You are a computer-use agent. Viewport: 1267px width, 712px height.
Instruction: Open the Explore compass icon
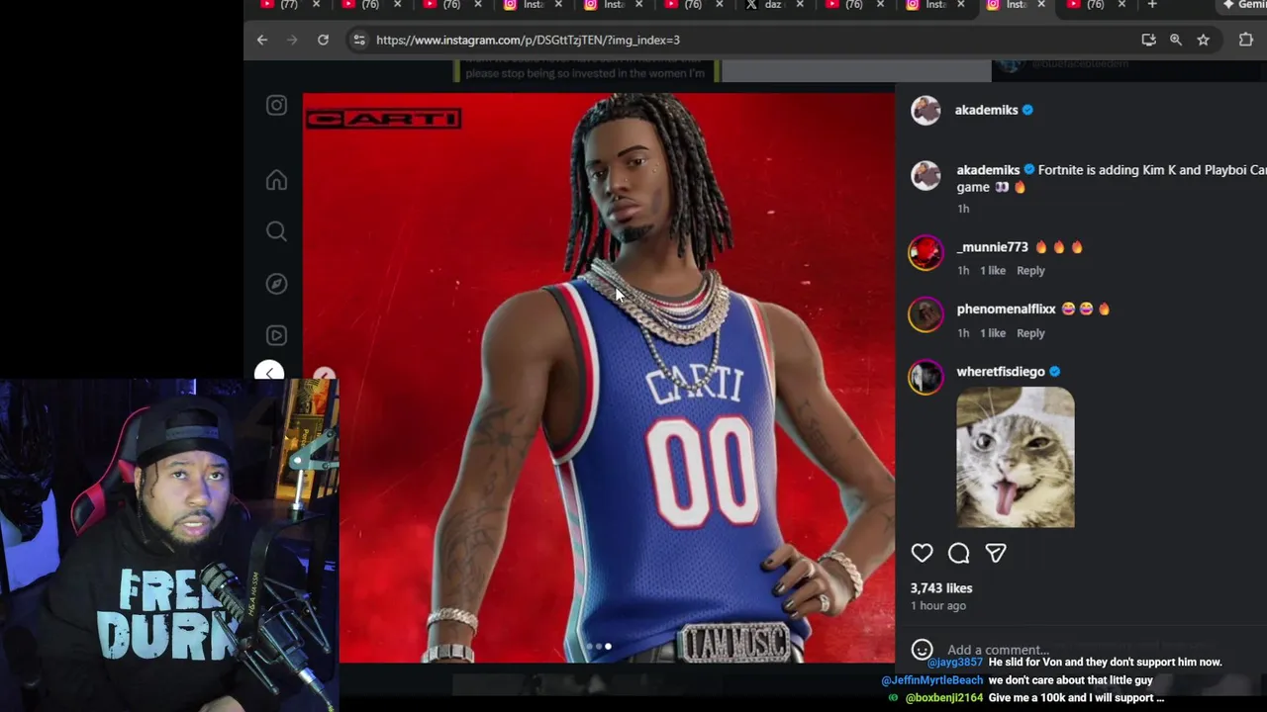pos(276,284)
